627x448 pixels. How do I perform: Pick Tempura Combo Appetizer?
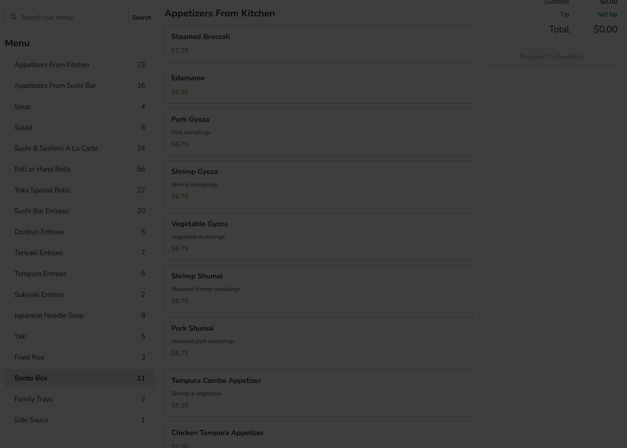pos(319,393)
